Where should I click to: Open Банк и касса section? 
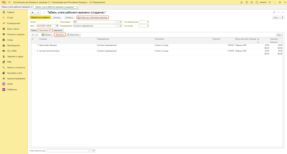(x=13, y=29)
